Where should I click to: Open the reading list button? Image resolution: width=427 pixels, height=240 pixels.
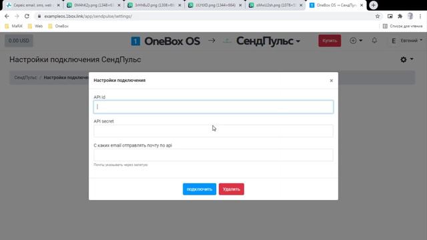[x=402, y=26]
